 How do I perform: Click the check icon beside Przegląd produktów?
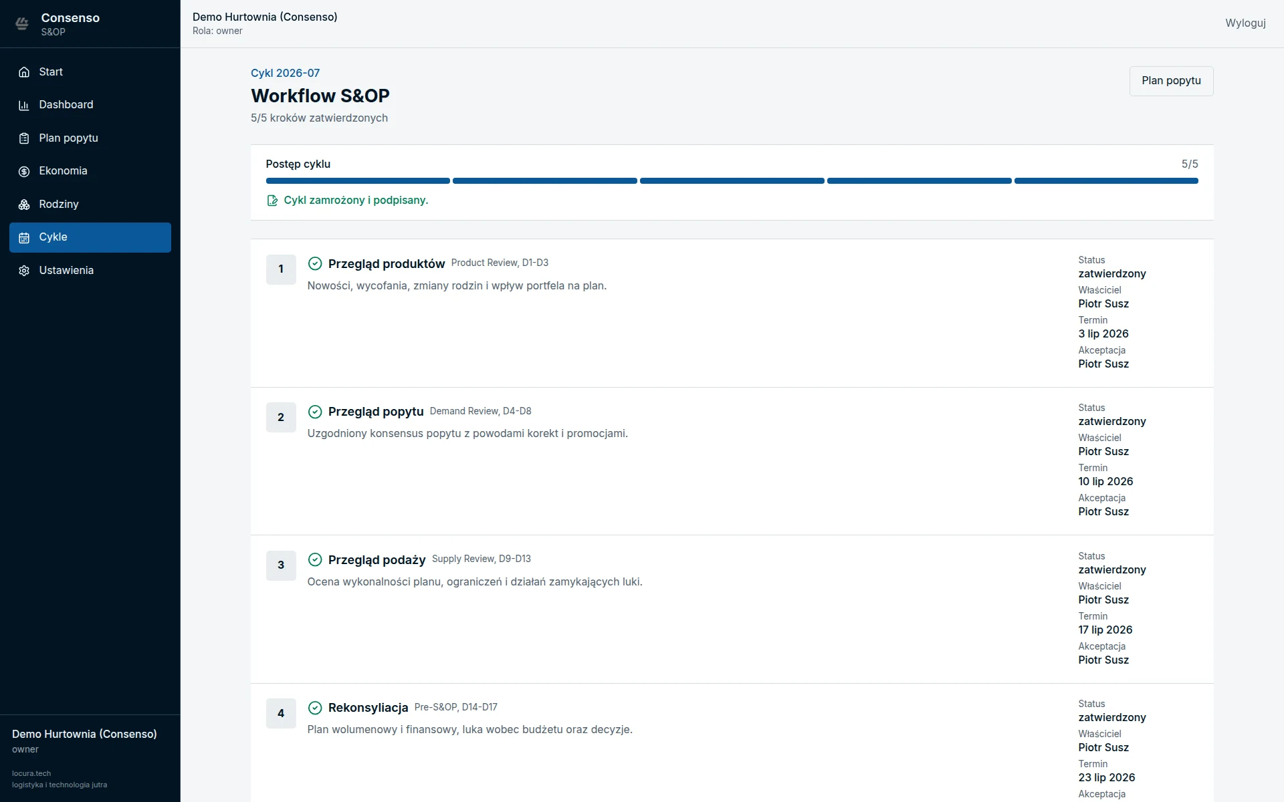pyautogui.click(x=315, y=263)
